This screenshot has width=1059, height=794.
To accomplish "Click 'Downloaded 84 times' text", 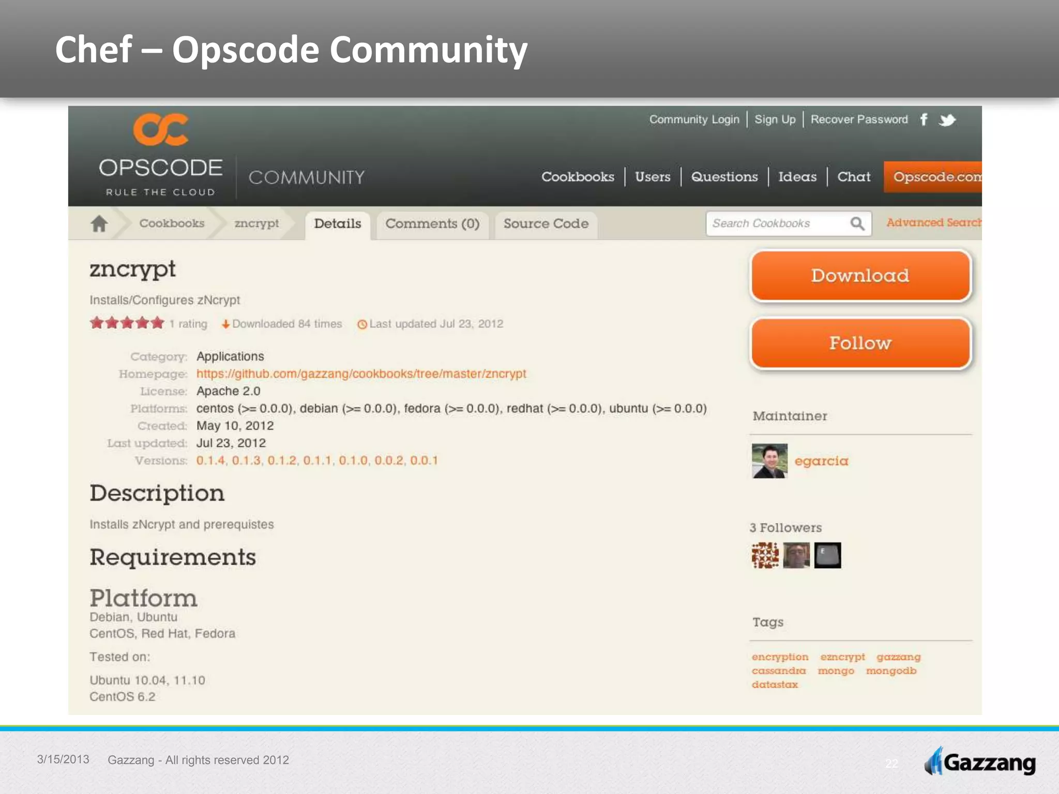I will [x=287, y=324].
